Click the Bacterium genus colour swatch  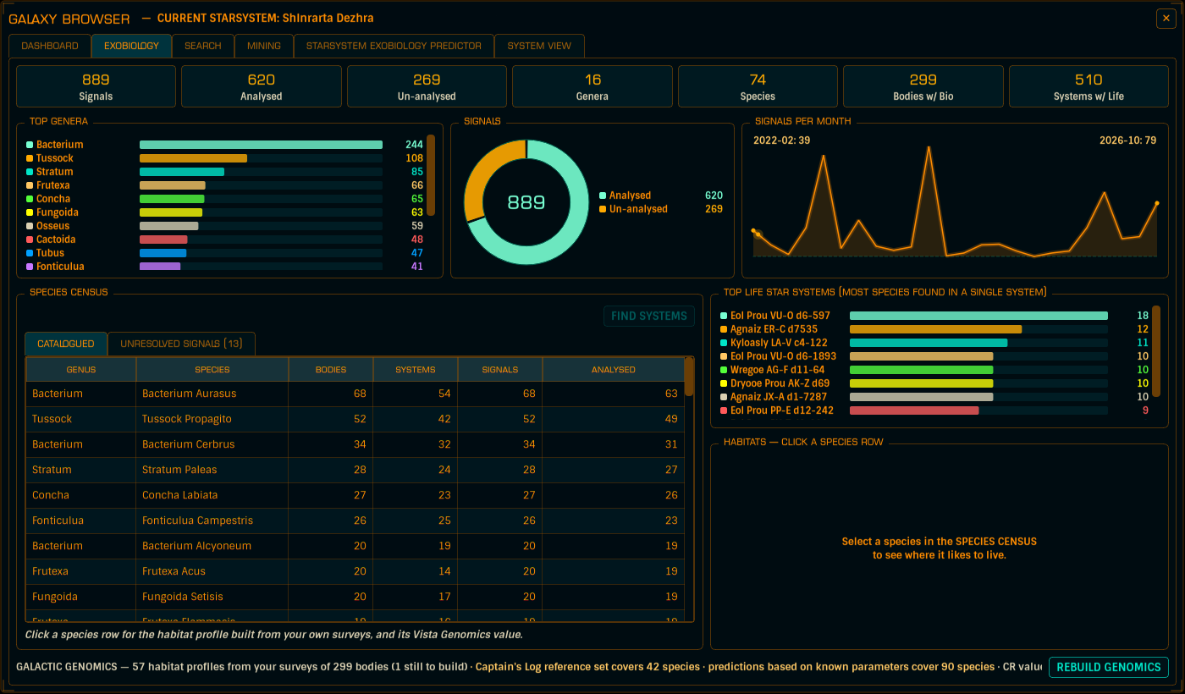[30, 145]
